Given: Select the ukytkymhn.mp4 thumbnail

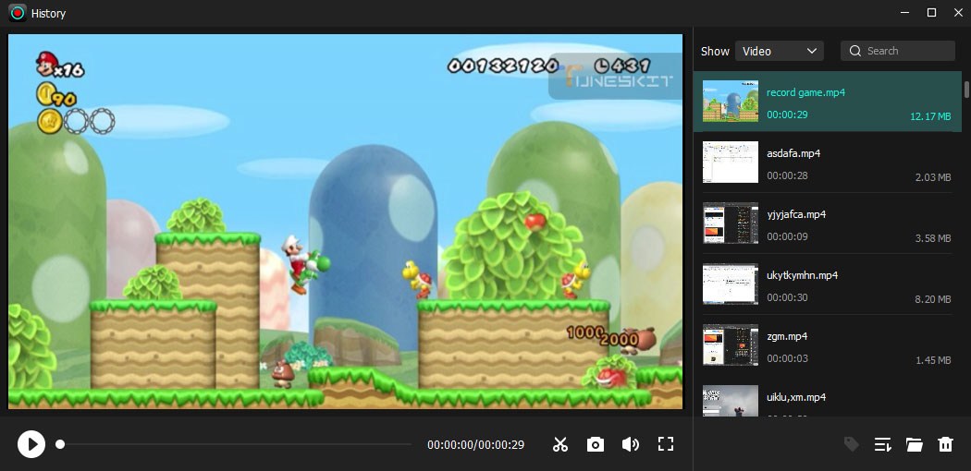Looking at the screenshot, I should [731, 284].
